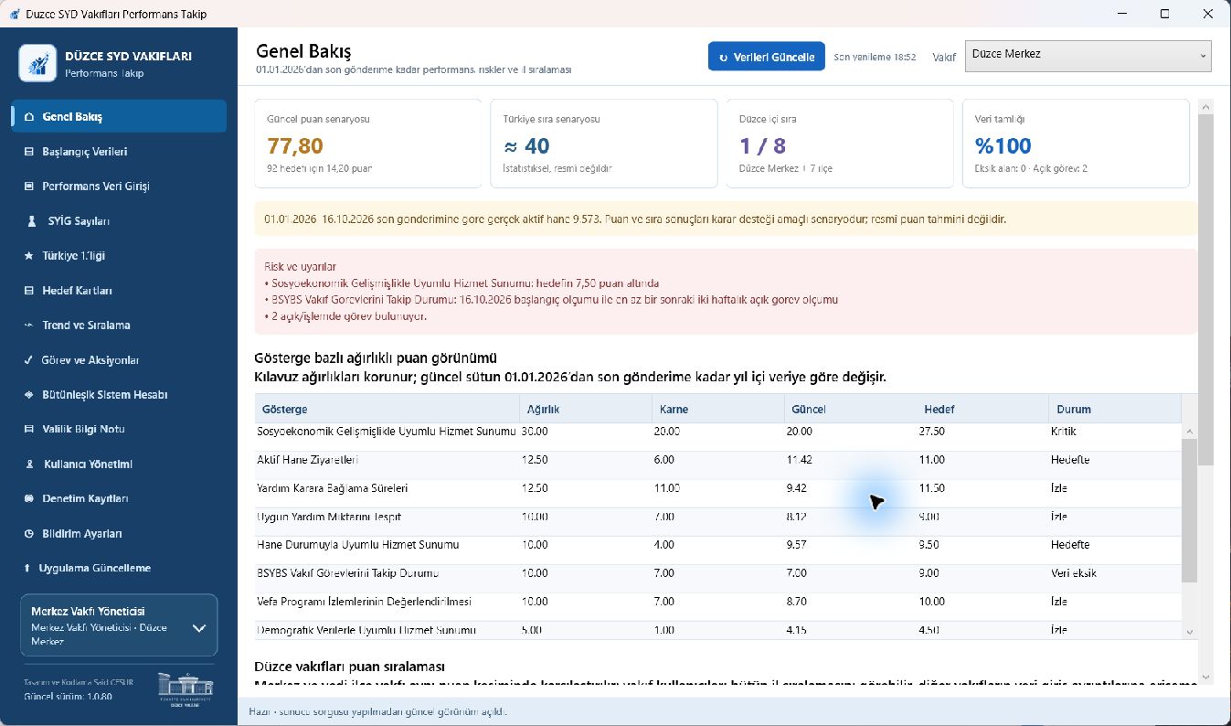This screenshot has height=726, width=1231.
Task: Navigate to Trend ve Sıralama
Action: click(x=119, y=326)
